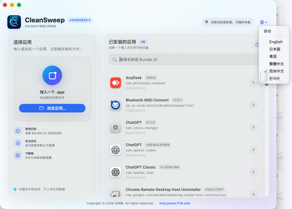
Task: Click the 浏览应用 browse button
Action: point(52,108)
